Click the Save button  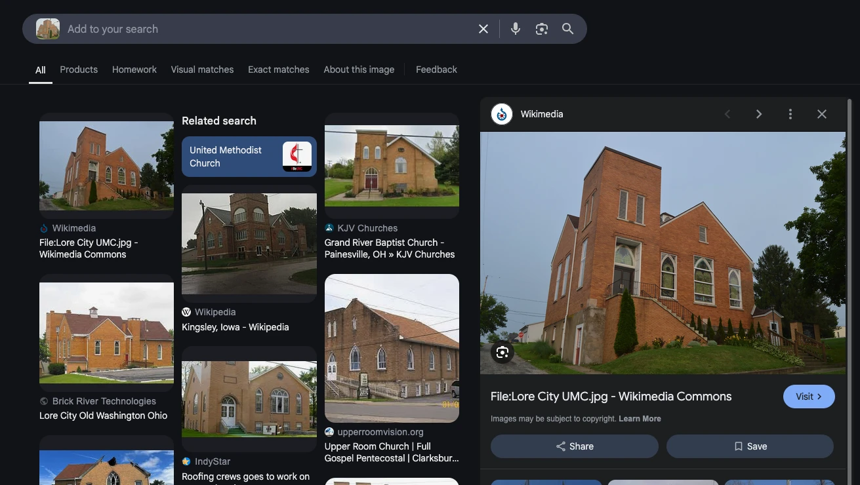(750, 446)
